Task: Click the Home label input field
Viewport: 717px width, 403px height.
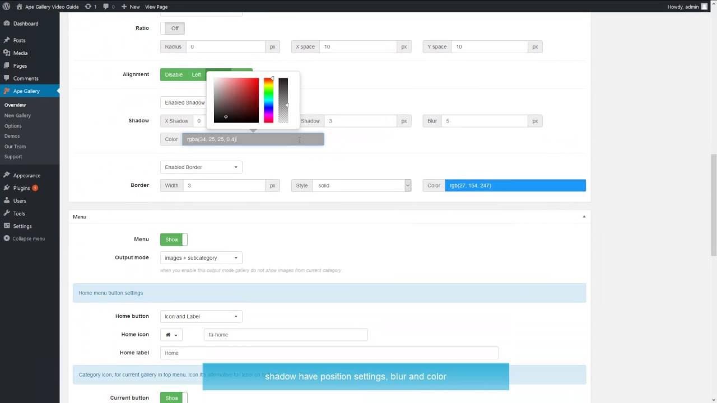Action: click(329, 353)
